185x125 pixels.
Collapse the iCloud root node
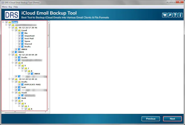(3, 22)
